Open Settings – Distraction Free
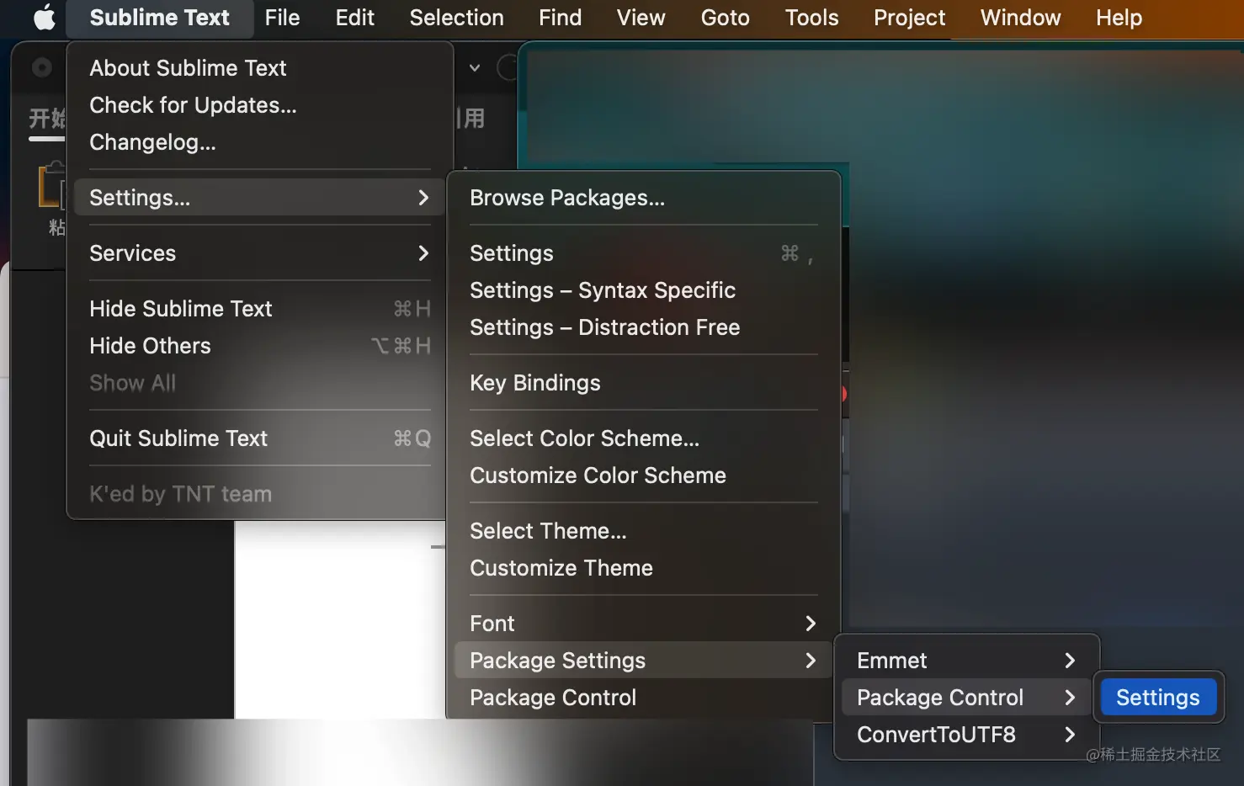Screen dimensions: 1244x786 (643, 327)
